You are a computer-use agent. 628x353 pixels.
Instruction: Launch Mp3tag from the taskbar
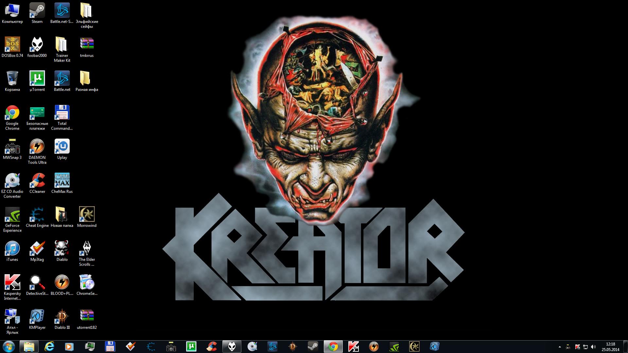click(x=131, y=346)
